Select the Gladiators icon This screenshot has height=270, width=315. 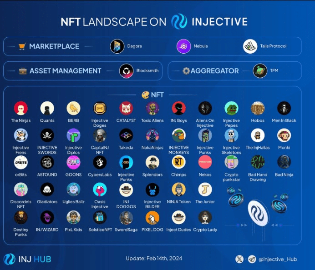(x=47, y=190)
